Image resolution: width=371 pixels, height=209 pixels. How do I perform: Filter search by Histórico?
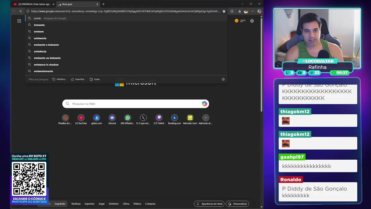[59, 79]
